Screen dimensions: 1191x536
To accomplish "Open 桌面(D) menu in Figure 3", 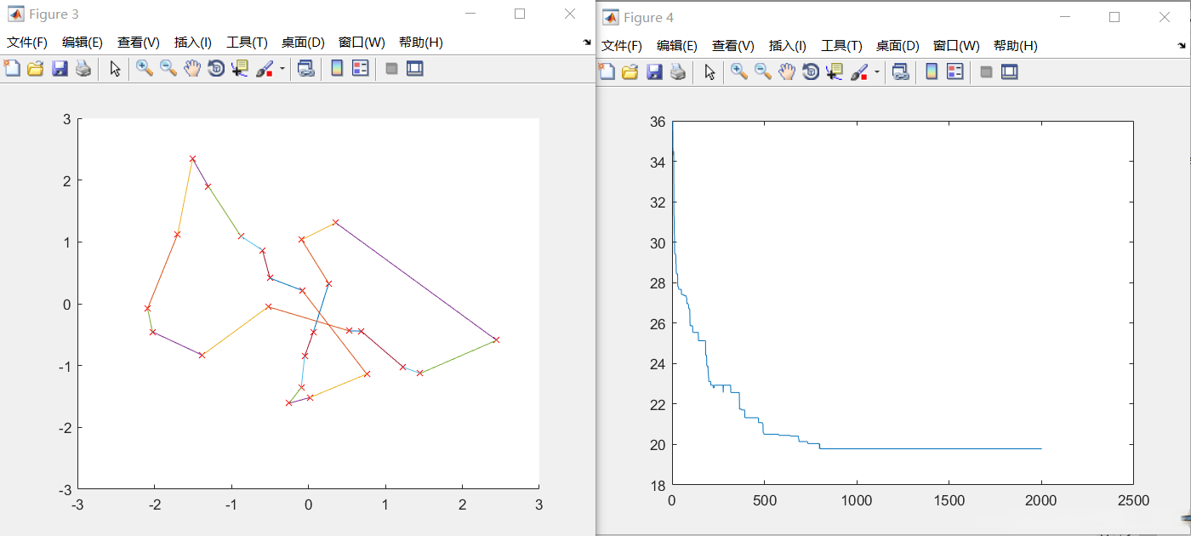I will pos(303,43).
